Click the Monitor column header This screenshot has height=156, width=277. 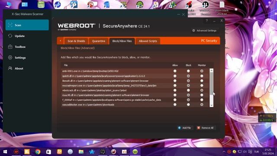tap(202, 65)
